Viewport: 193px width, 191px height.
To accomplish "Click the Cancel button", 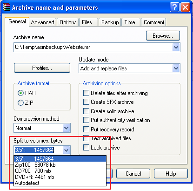I will 133,174.
